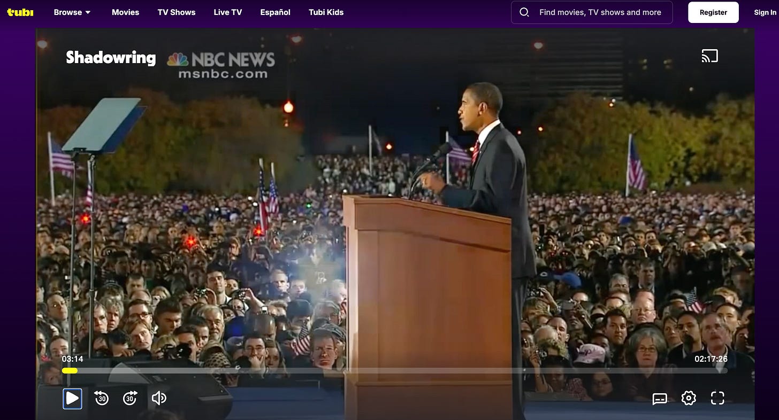The height and width of the screenshot is (420, 779).
Task: Expand the Browse dropdown menu
Action: click(72, 12)
